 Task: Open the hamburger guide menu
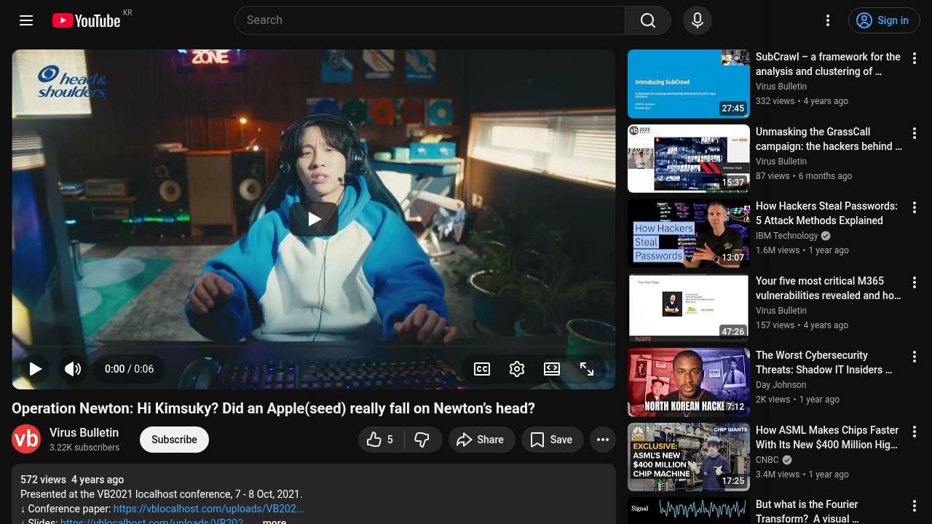click(x=26, y=20)
